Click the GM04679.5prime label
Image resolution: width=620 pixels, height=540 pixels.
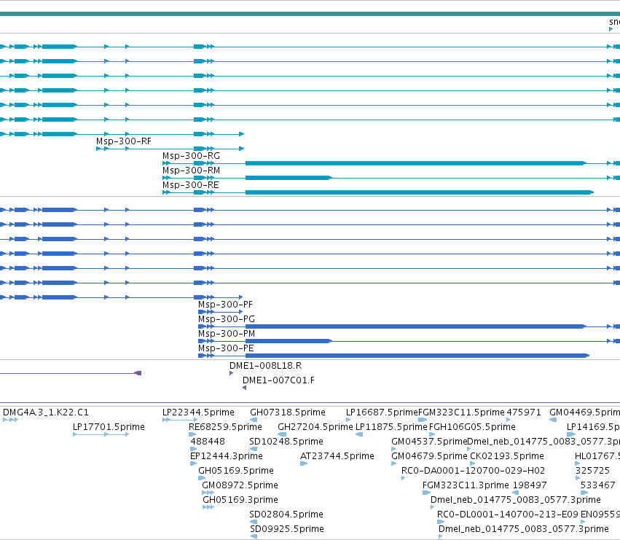(429, 456)
